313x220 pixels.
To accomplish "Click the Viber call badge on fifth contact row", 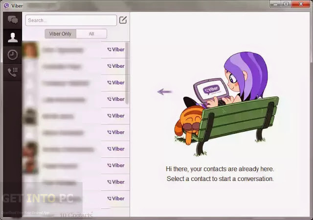I will (x=116, y=116).
